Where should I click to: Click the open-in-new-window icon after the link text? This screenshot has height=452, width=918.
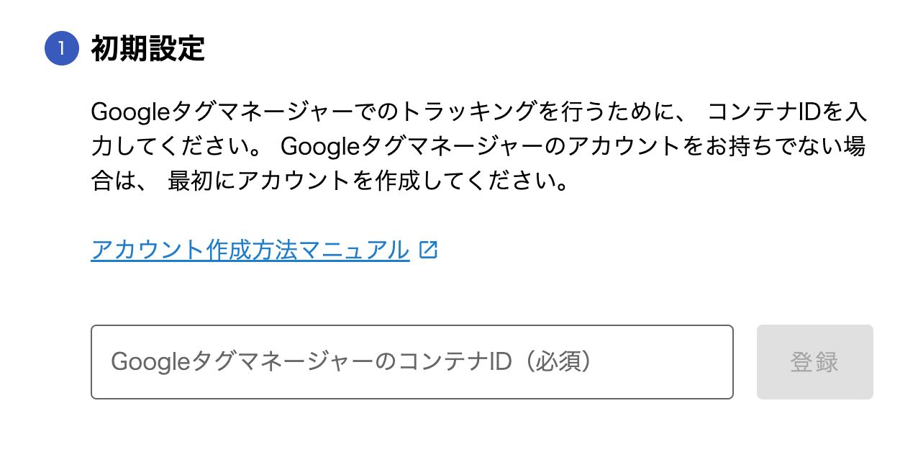430,250
